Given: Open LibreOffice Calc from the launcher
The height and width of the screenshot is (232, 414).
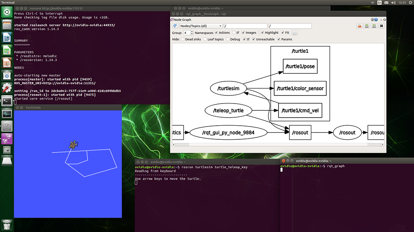Looking at the screenshot, I should (x=7, y=50).
